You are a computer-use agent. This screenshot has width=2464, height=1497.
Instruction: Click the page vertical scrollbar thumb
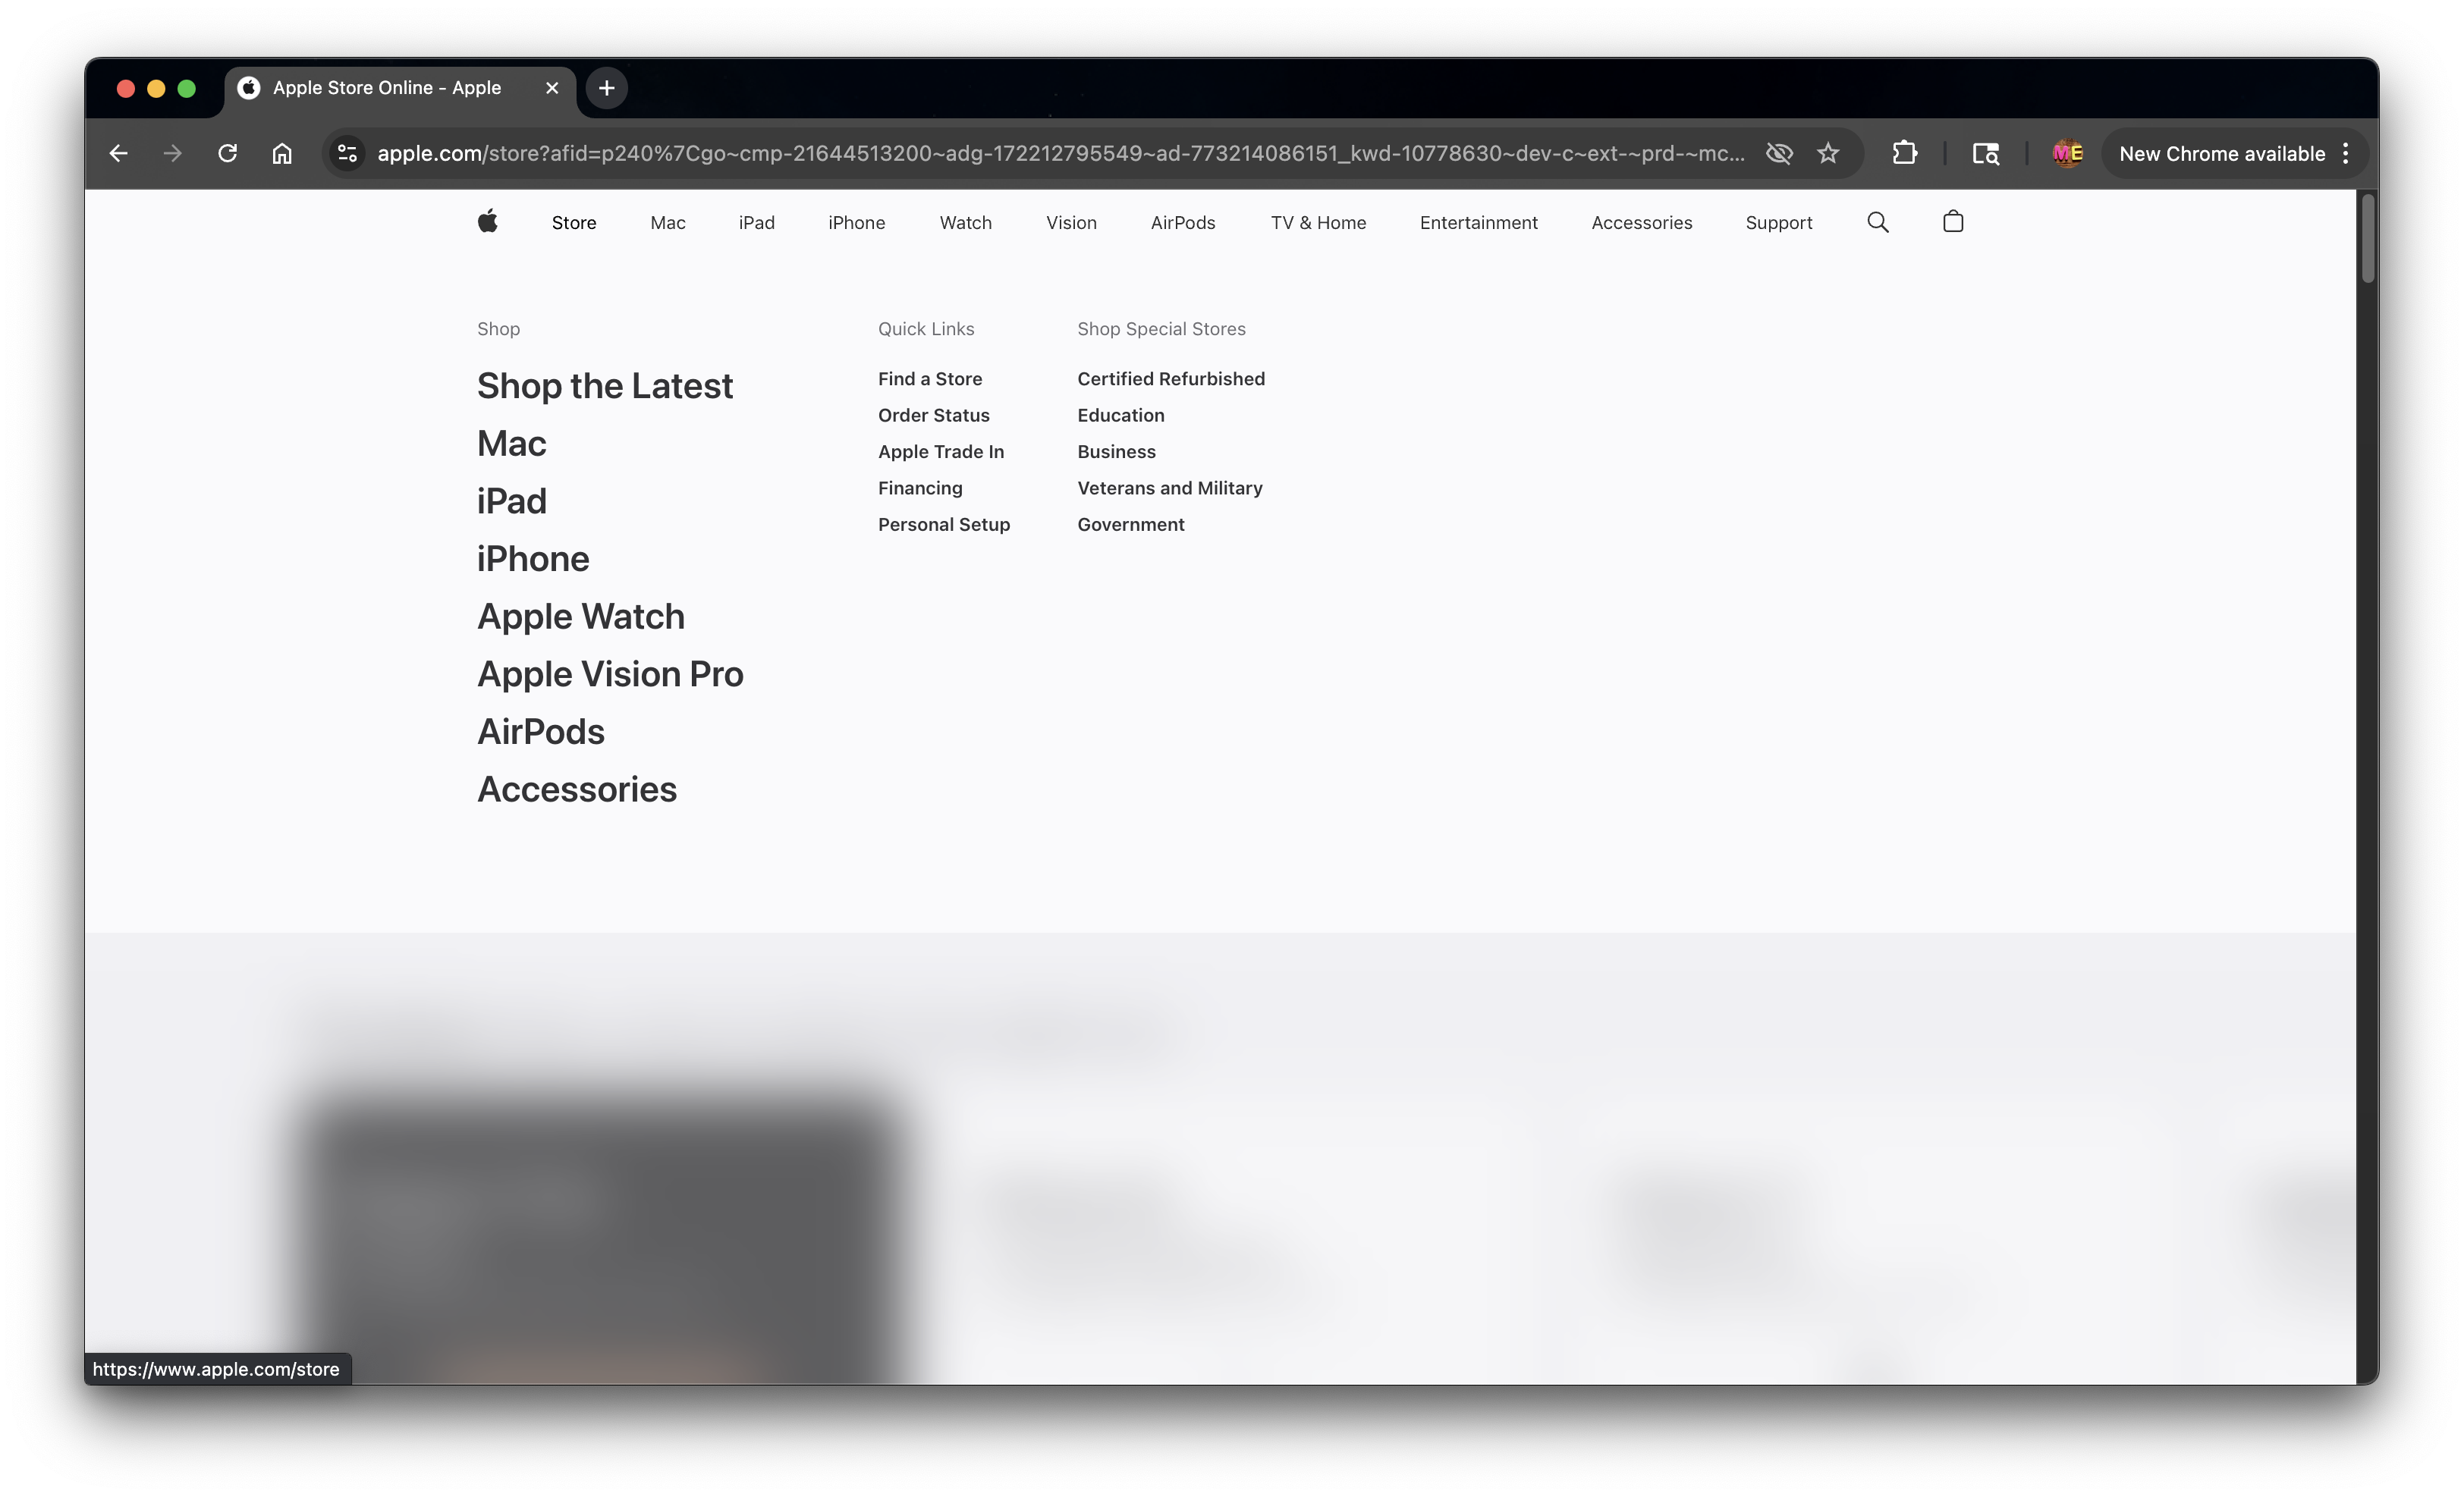[2367, 240]
